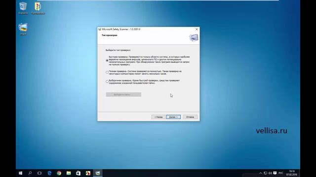Select the quick scan radio option
This screenshot has height=177, width=316.
click(x=107, y=60)
